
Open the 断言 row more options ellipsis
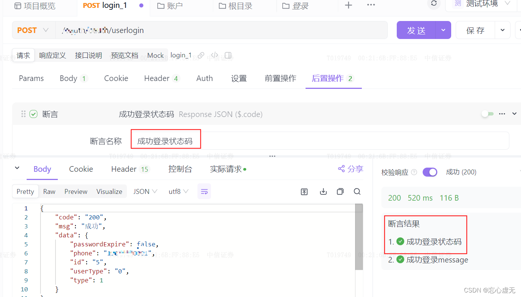[502, 114]
